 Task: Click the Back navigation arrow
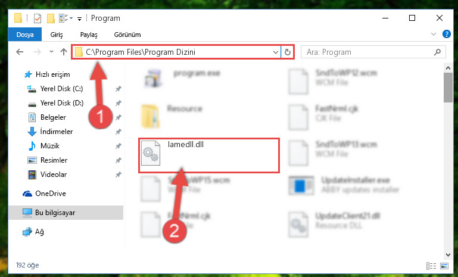pos(20,52)
